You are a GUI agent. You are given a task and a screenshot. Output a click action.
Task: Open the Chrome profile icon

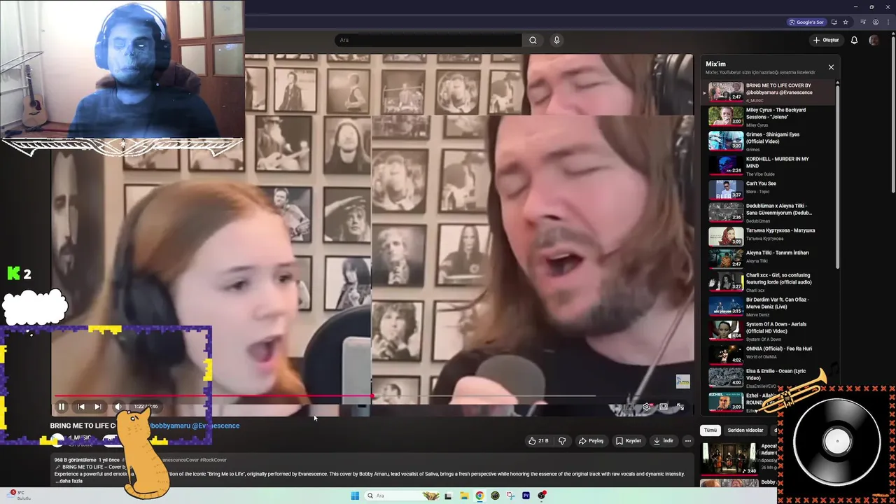click(x=876, y=22)
